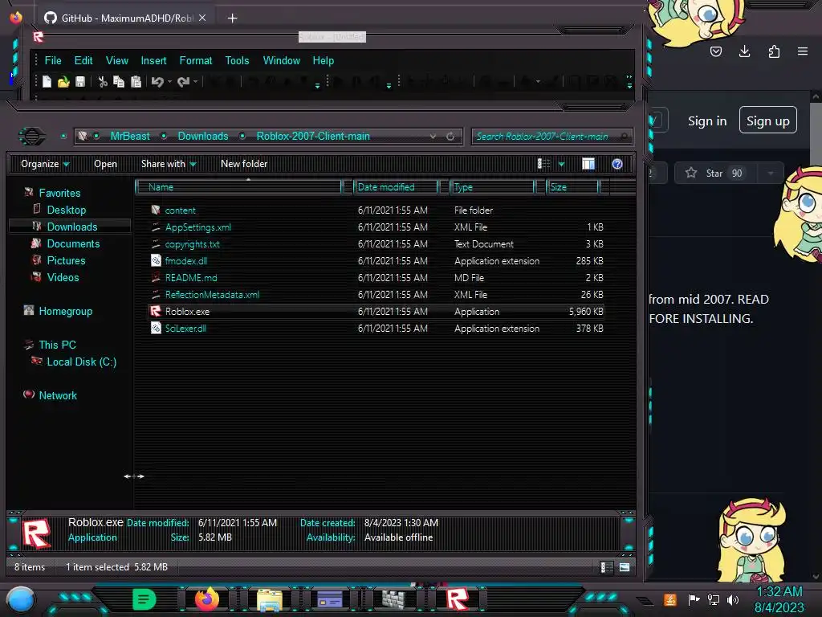Select the SciLexer.dll file
This screenshot has width=822, height=617.
coord(185,329)
